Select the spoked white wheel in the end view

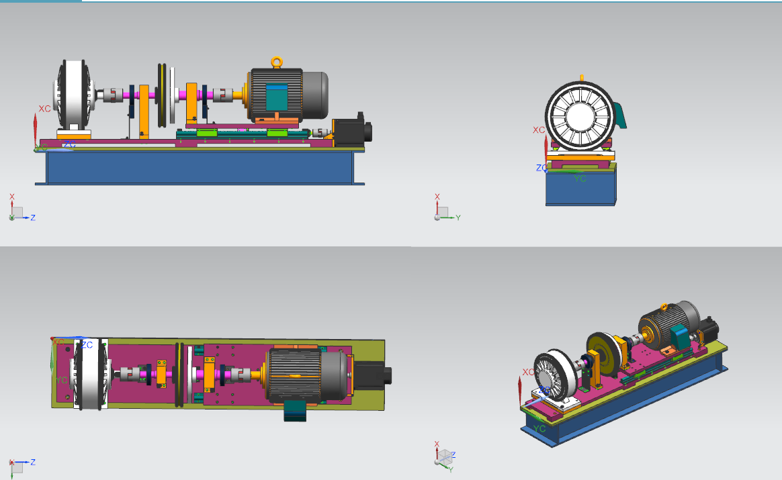[x=580, y=117]
